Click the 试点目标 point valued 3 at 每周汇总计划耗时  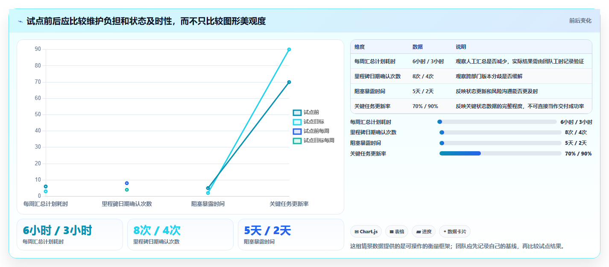(x=46, y=191)
